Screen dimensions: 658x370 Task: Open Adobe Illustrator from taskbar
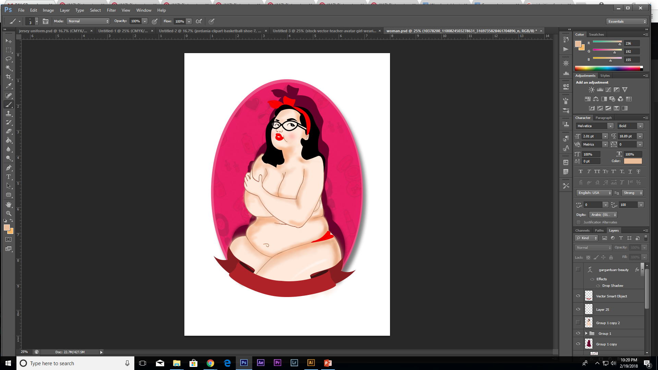click(311, 363)
